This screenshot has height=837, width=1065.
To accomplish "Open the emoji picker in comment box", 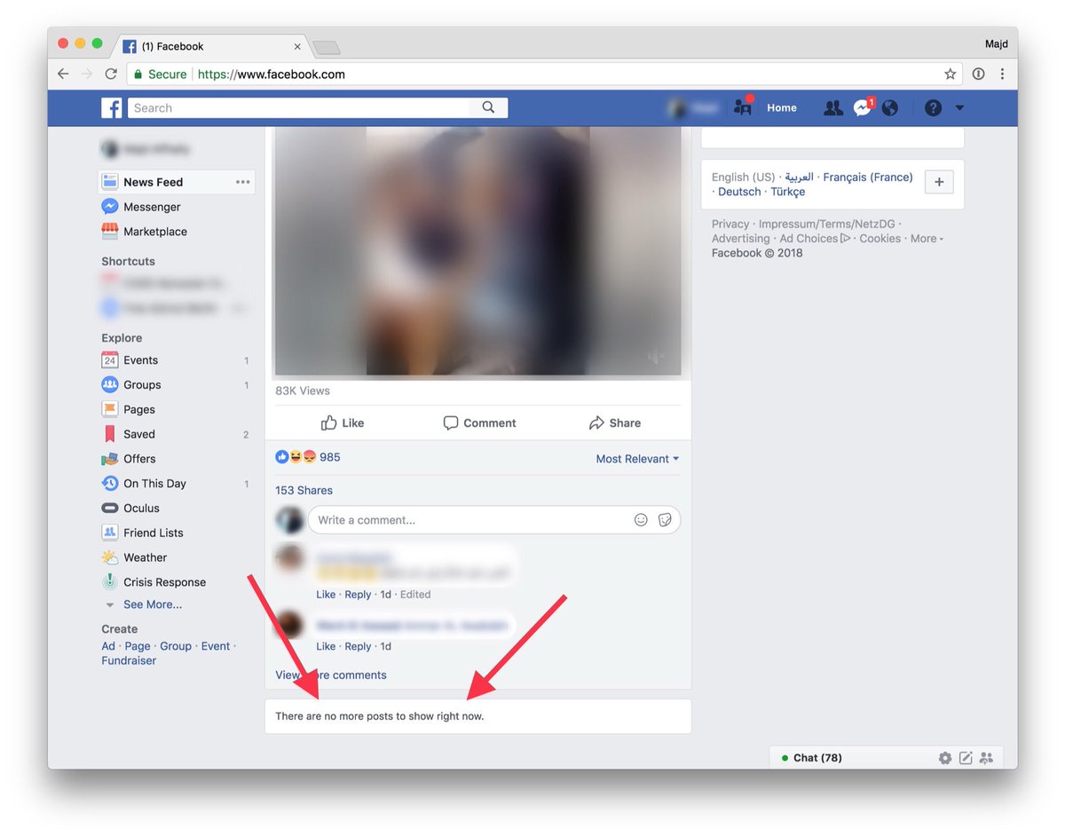I will (x=641, y=520).
